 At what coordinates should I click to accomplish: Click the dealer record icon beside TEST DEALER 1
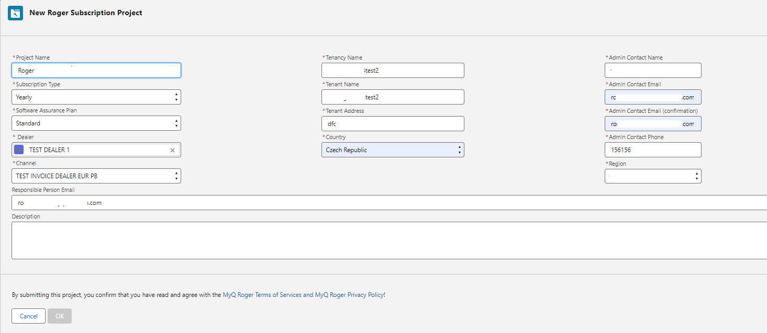click(x=19, y=150)
